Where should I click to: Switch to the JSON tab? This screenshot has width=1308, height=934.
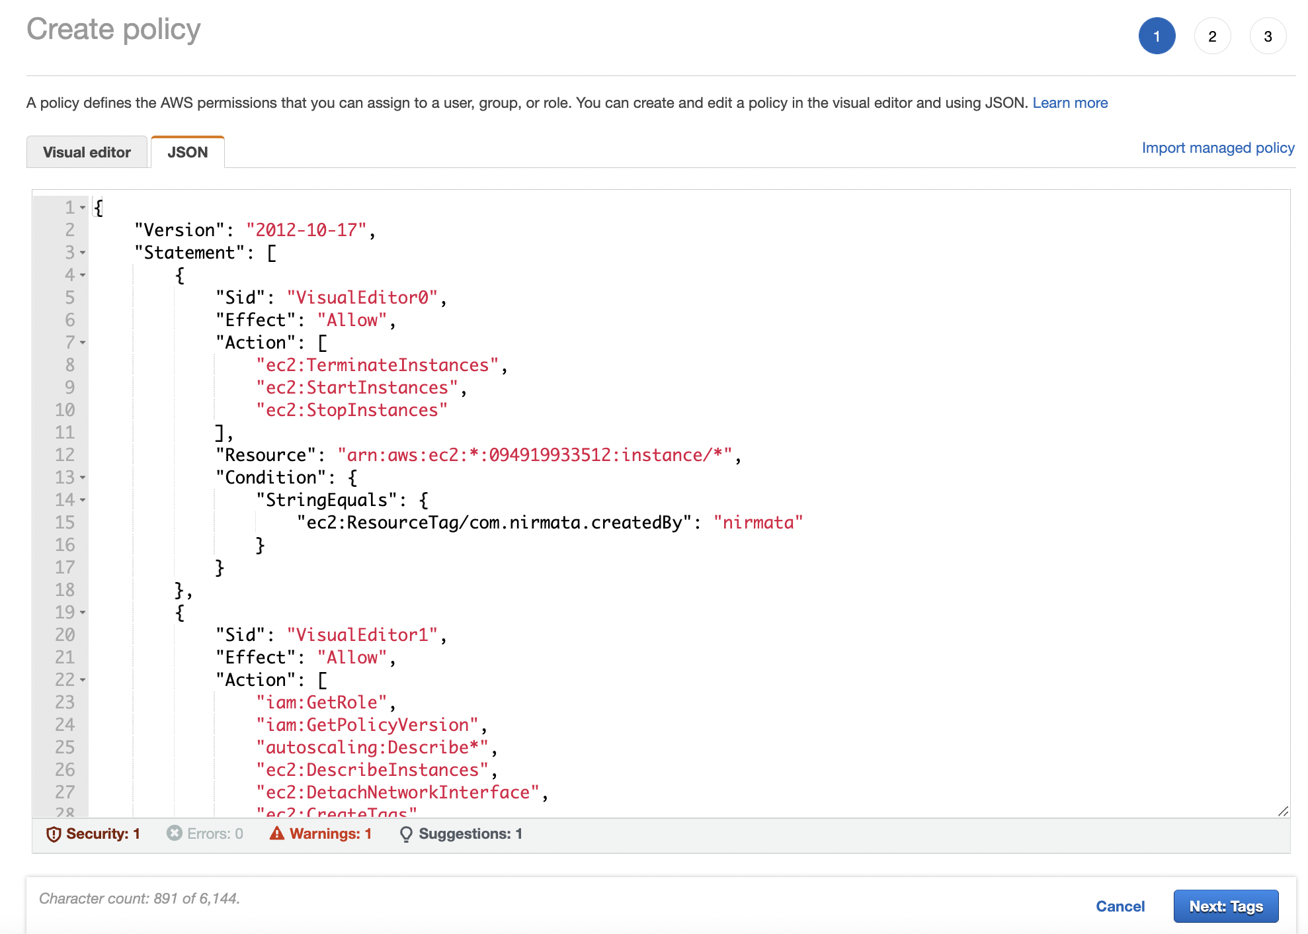(187, 151)
